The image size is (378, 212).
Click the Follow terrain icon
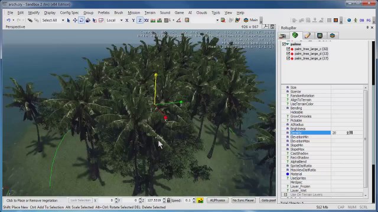(153, 21)
